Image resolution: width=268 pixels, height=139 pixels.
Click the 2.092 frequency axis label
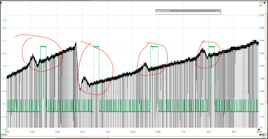coord(262,28)
